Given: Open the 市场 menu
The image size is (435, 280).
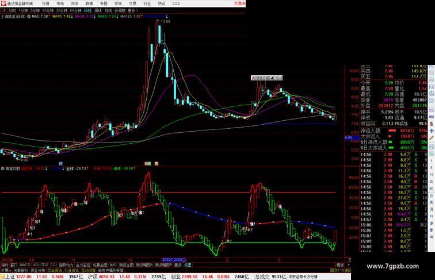Looking at the screenshot, I should pos(60,3).
